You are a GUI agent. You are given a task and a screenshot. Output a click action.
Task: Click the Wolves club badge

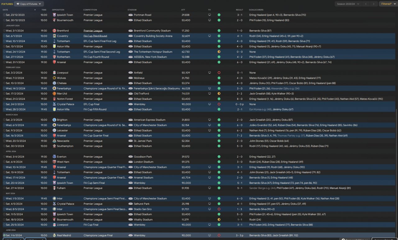pos(54,78)
